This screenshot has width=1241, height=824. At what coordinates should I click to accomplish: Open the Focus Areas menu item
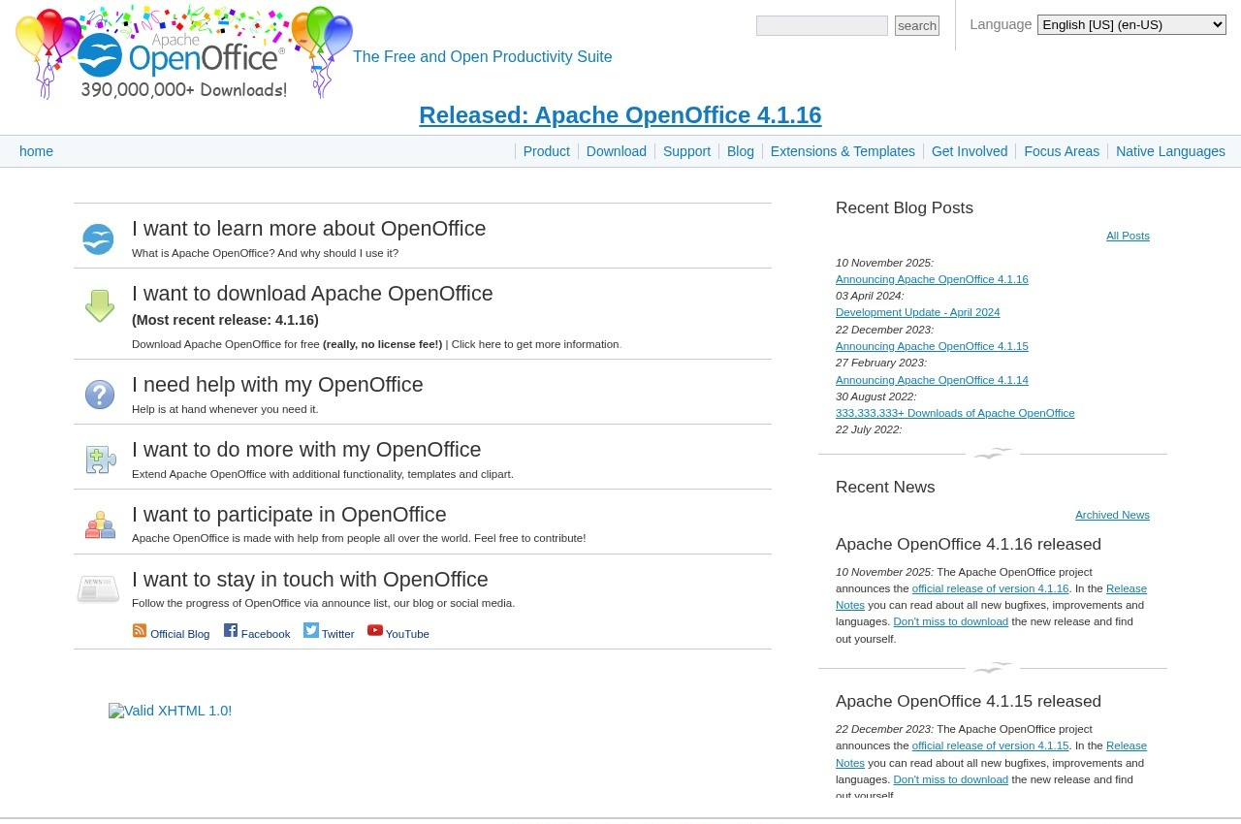pyautogui.click(x=1062, y=151)
